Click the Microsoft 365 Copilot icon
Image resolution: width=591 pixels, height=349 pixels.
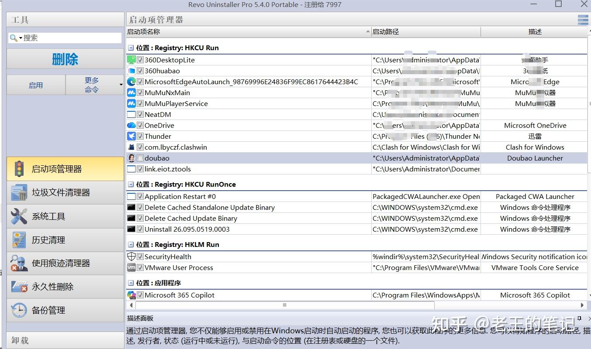coord(131,295)
